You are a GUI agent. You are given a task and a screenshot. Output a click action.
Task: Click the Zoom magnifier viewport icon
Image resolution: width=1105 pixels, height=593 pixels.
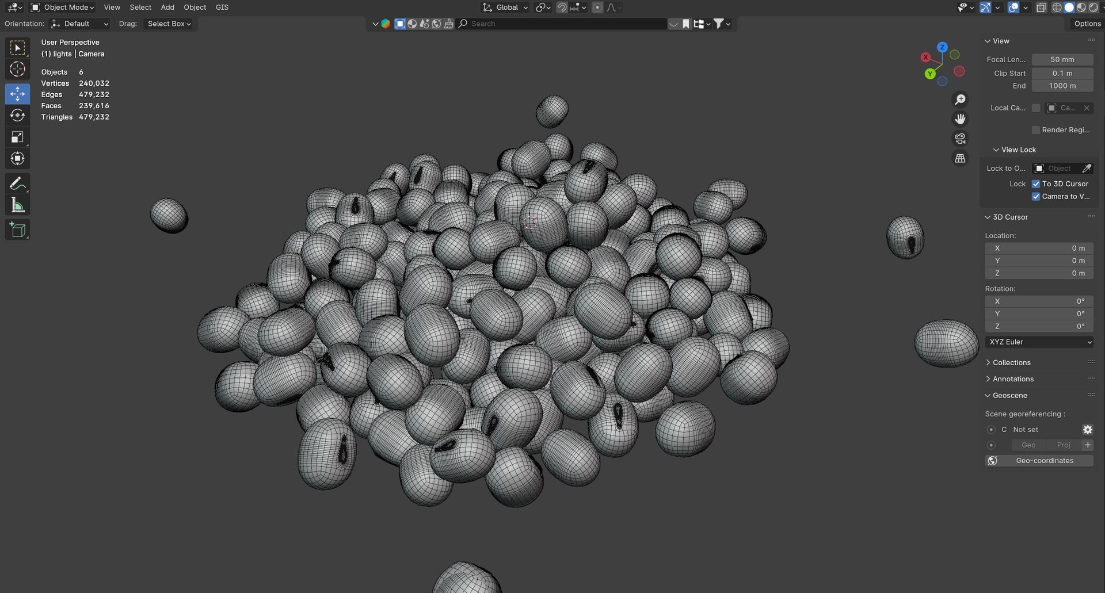tap(960, 100)
